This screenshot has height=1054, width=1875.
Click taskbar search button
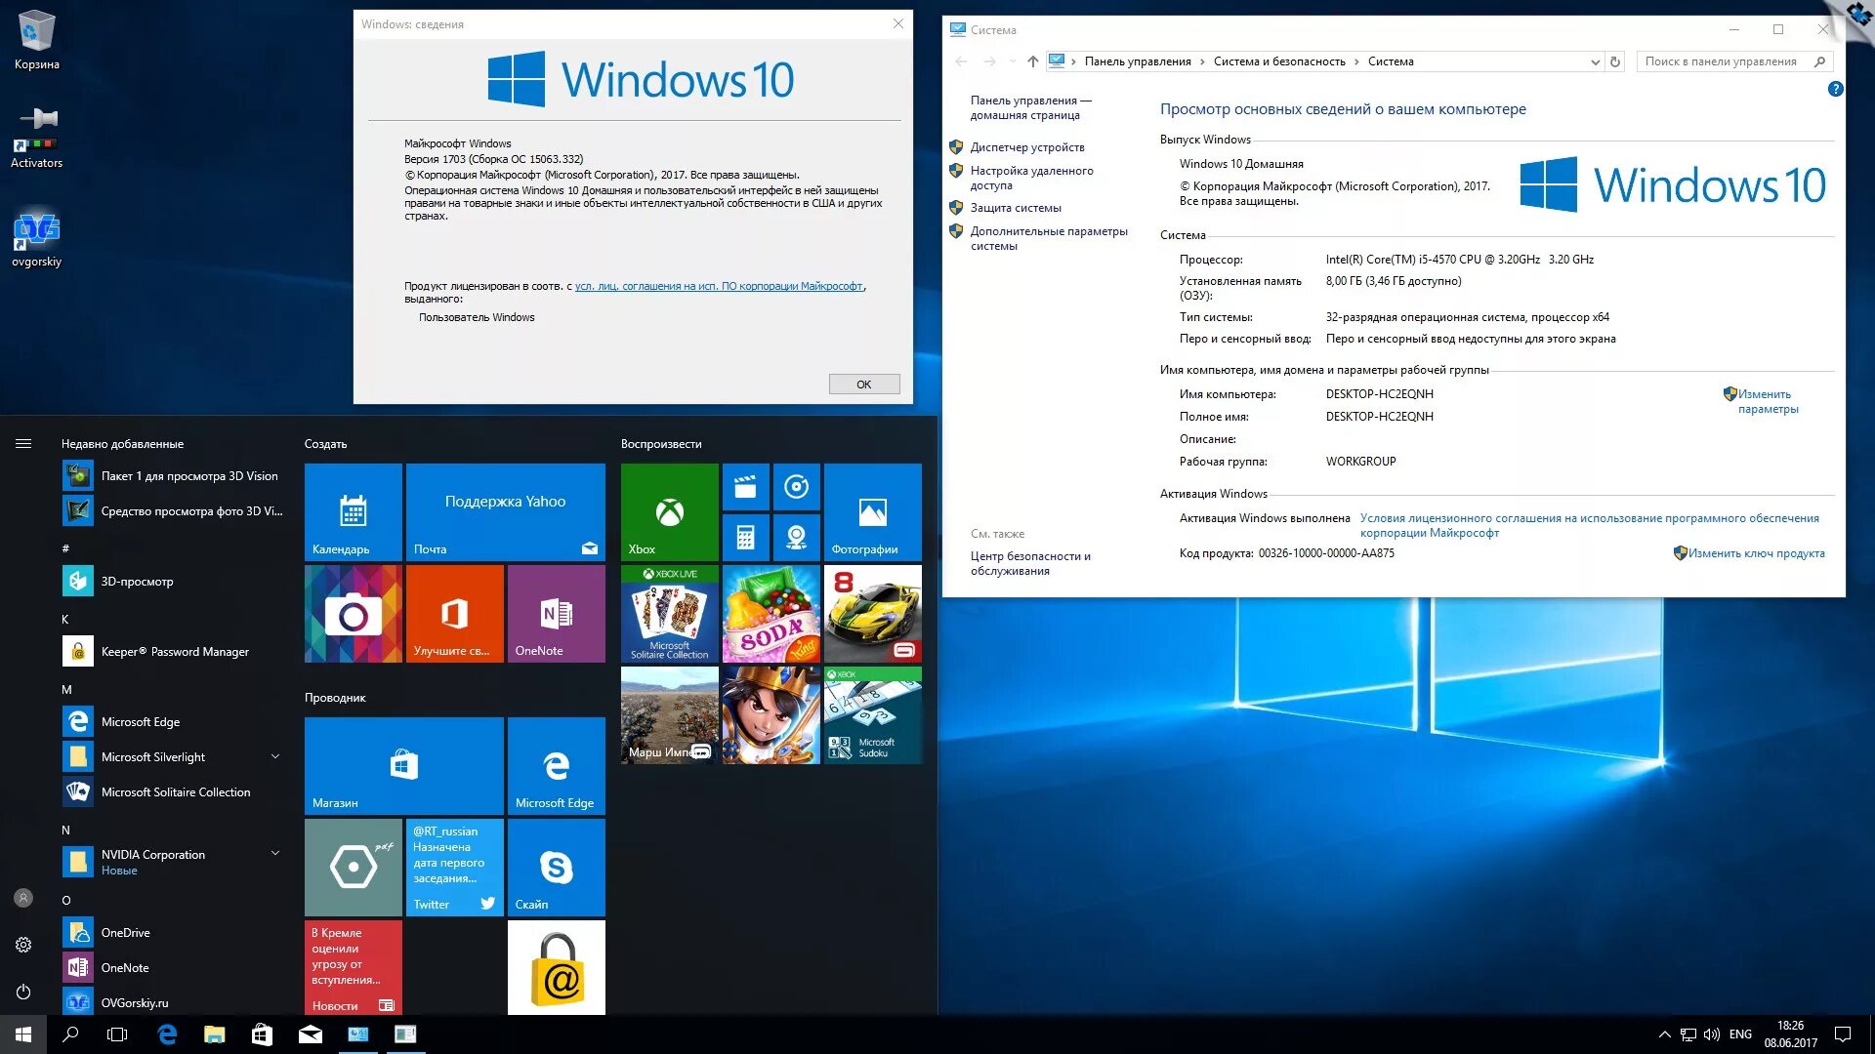tap(71, 1036)
